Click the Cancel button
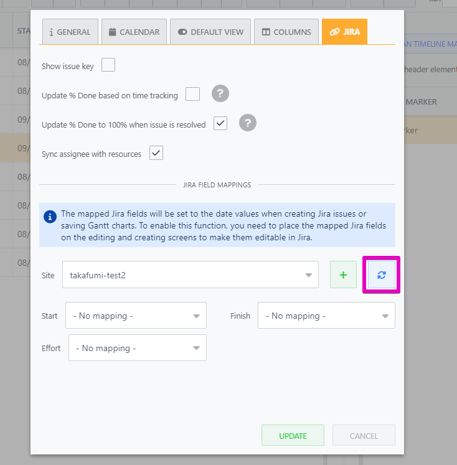The width and height of the screenshot is (457, 465). [x=364, y=436]
